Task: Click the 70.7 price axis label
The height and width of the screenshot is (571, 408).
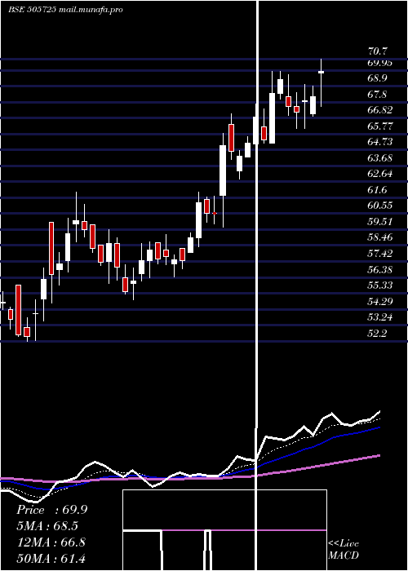Action: click(x=379, y=51)
